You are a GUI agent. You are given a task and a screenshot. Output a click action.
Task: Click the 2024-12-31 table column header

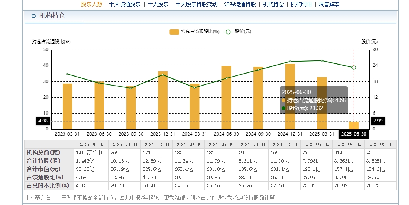pyautogui.click(x=157, y=145)
